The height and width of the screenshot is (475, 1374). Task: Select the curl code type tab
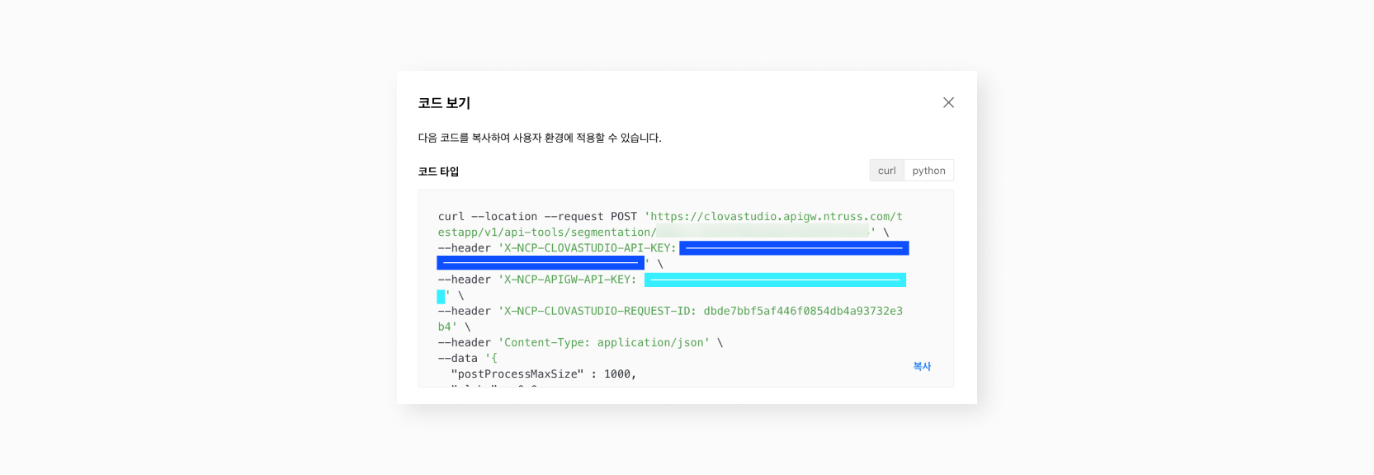[886, 171]
